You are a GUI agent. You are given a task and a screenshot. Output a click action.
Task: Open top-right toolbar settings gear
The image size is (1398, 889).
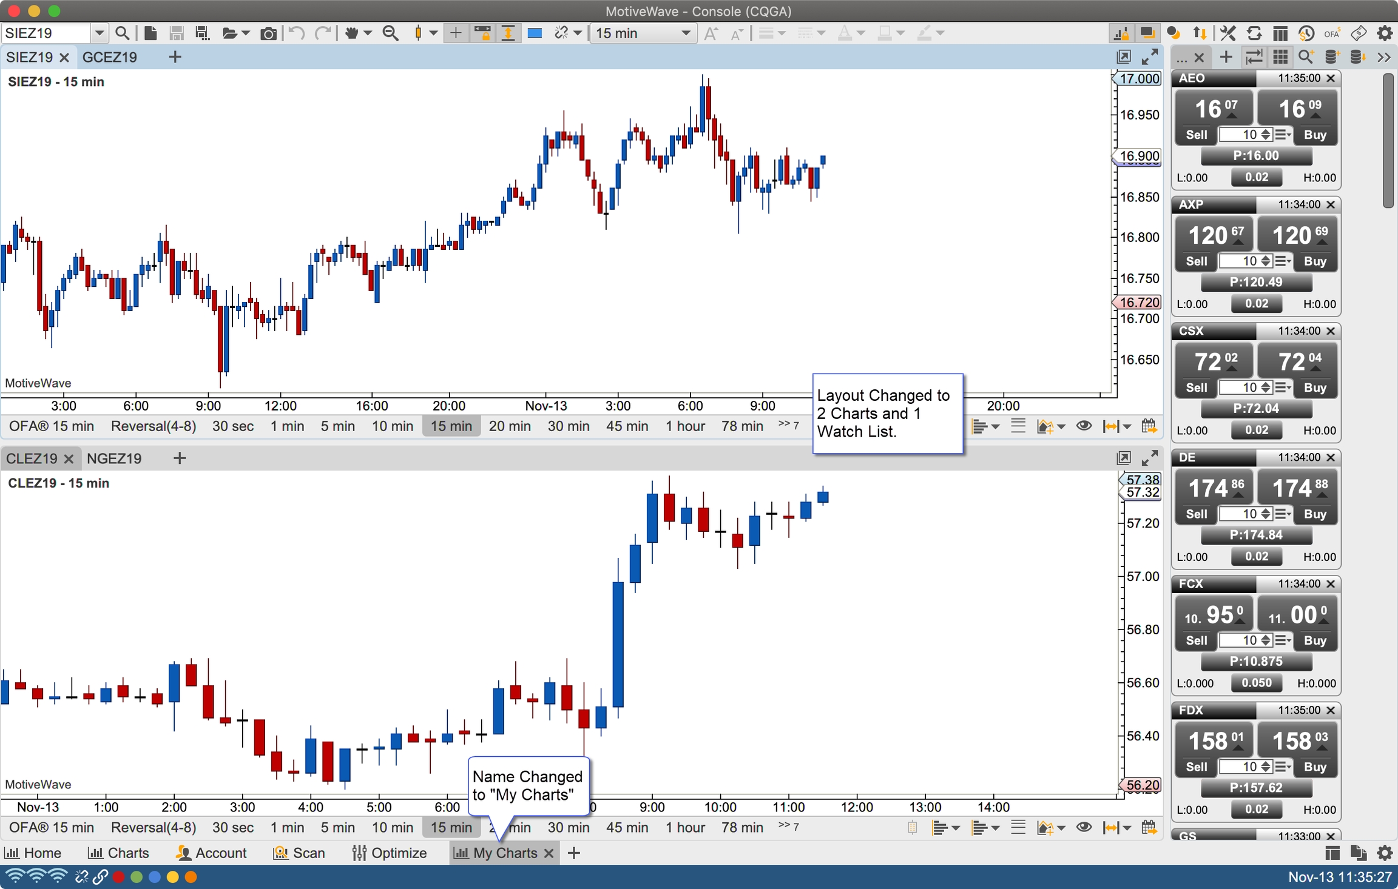[1385, 33]
